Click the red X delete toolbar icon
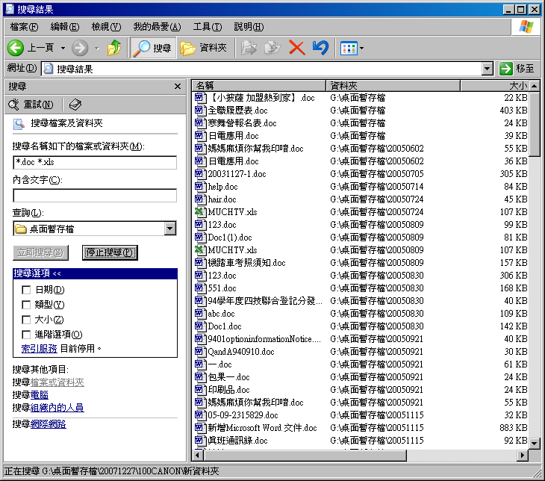Viewport: 545px width, 481px height. (x=296, y=48)
